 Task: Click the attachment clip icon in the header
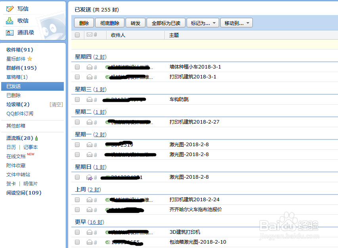pyautogui.click(x=95, y=34)
